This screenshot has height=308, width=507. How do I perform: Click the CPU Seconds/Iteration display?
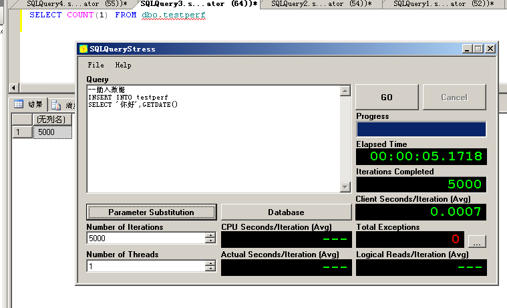pyautogui.click(x=286, y=239)
